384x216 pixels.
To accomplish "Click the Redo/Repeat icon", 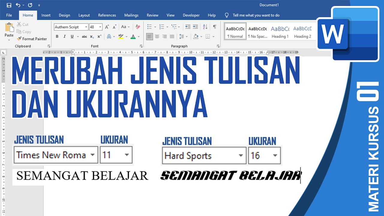I will [30, 5].
